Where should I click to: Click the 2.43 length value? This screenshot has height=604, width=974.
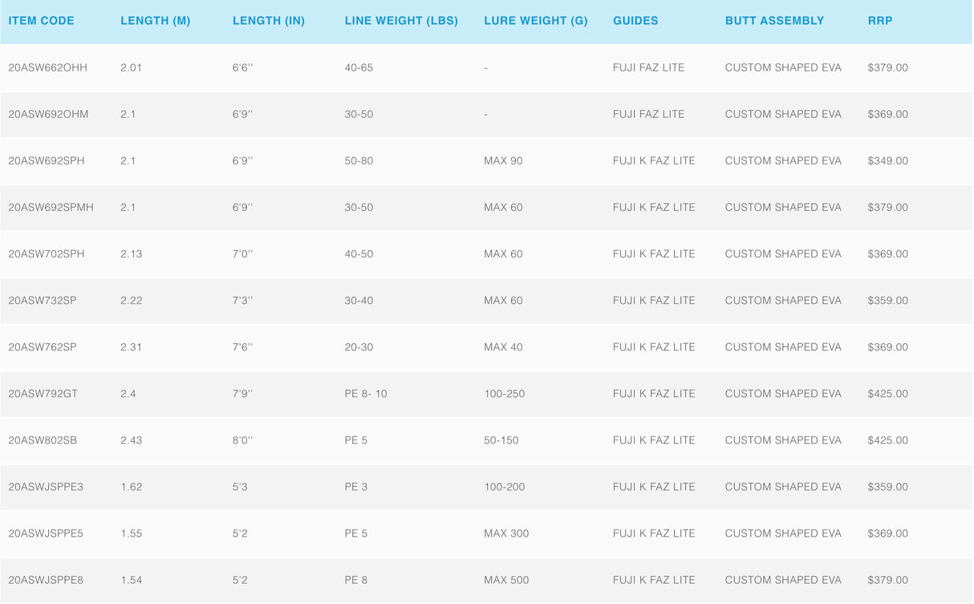132,440
